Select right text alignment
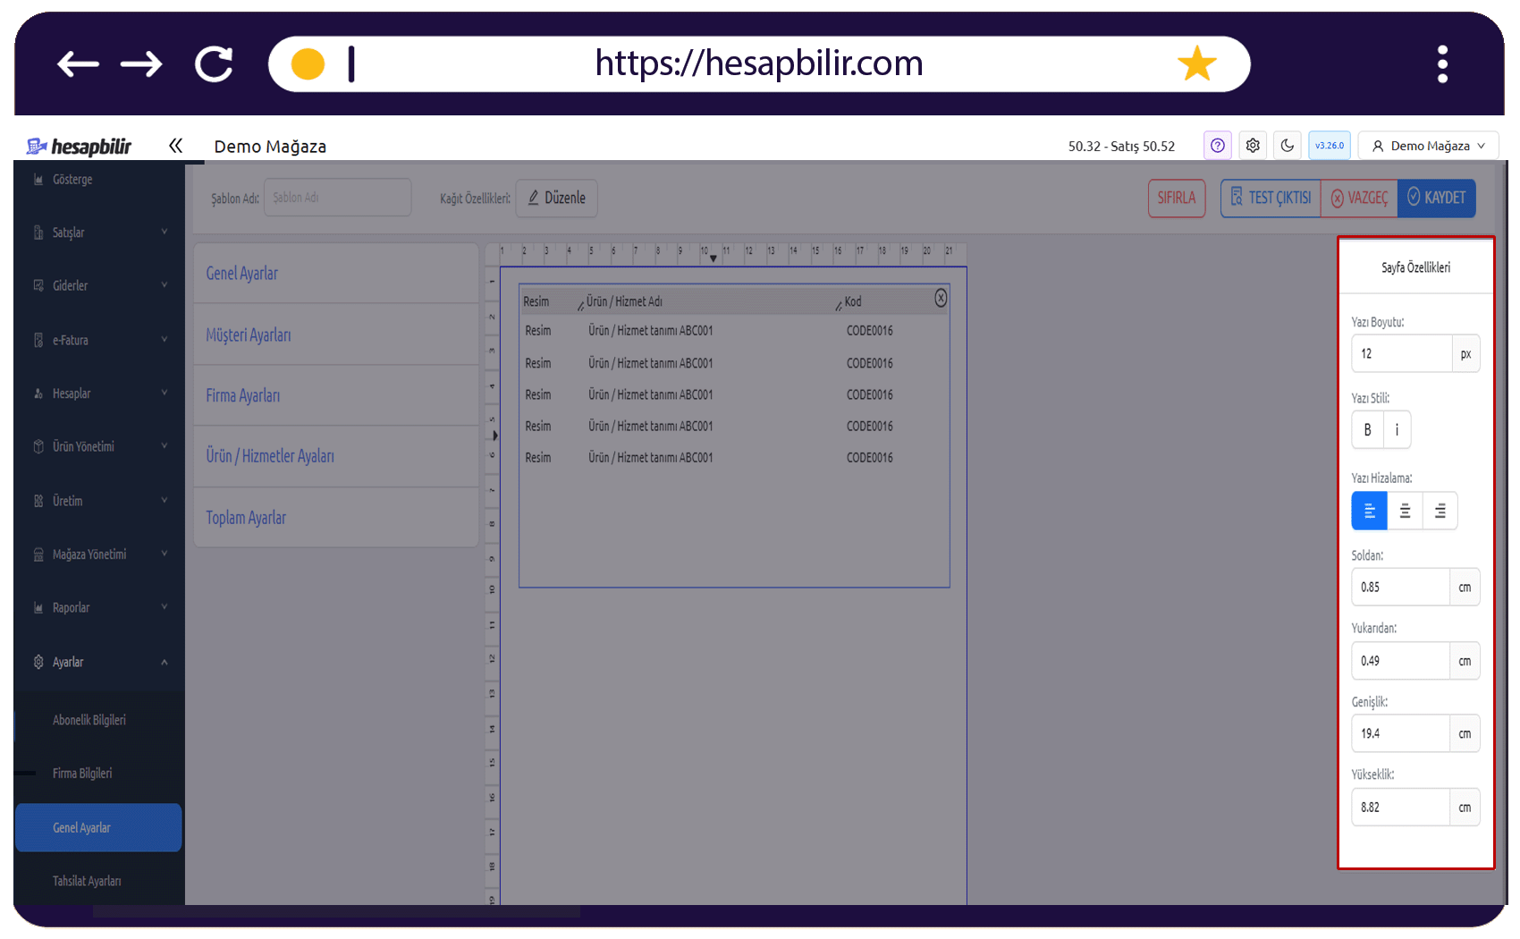Image resolution: width=1520 pixels, height=939 pixels. click(1440, 511)
